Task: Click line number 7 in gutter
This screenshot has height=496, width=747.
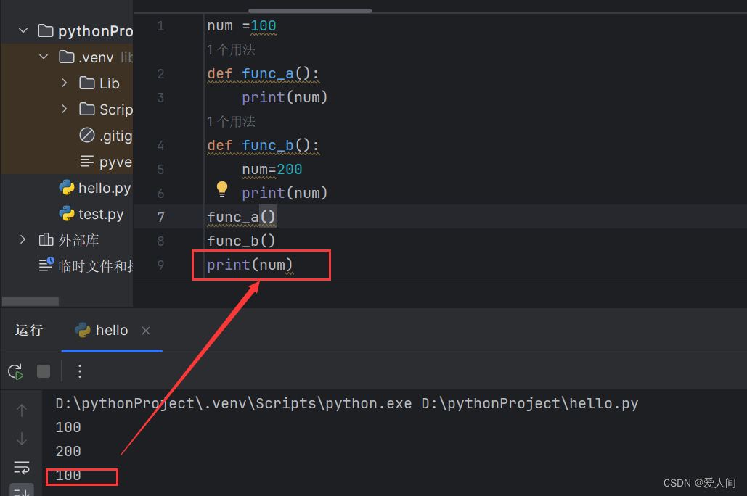Action: (160, 218)
